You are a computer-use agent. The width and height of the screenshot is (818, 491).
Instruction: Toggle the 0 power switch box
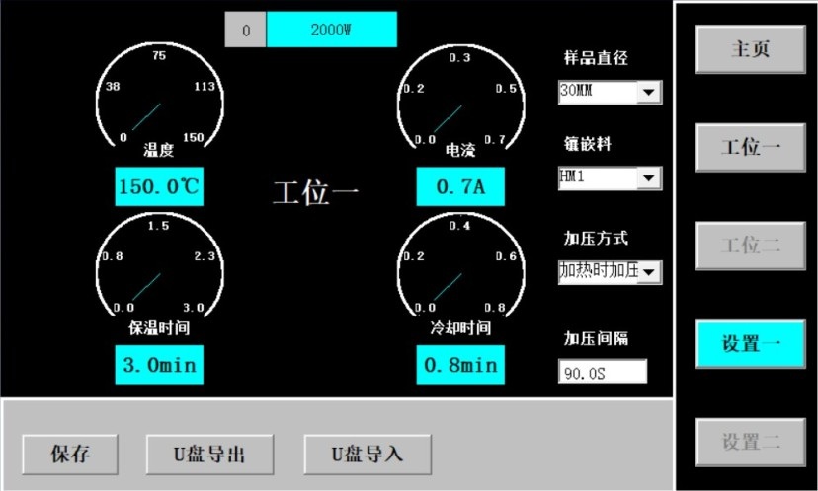tap(245, 30)
